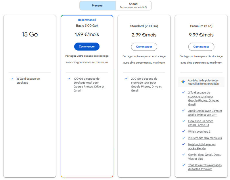Click checkmark icon beside 15 Go storage
230x180 pixels.
click(12, 78)
